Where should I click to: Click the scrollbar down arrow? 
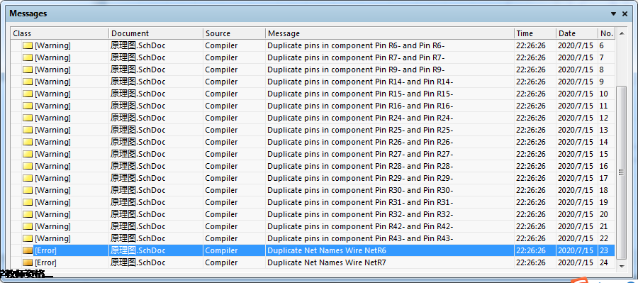pos(621,266)
